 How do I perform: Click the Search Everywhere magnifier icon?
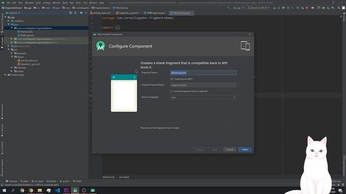pyautogui.click(x=338, y=8)
